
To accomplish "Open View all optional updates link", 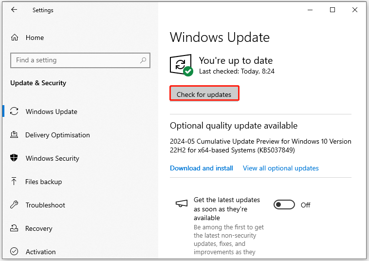I will click(x=281, y=168).
